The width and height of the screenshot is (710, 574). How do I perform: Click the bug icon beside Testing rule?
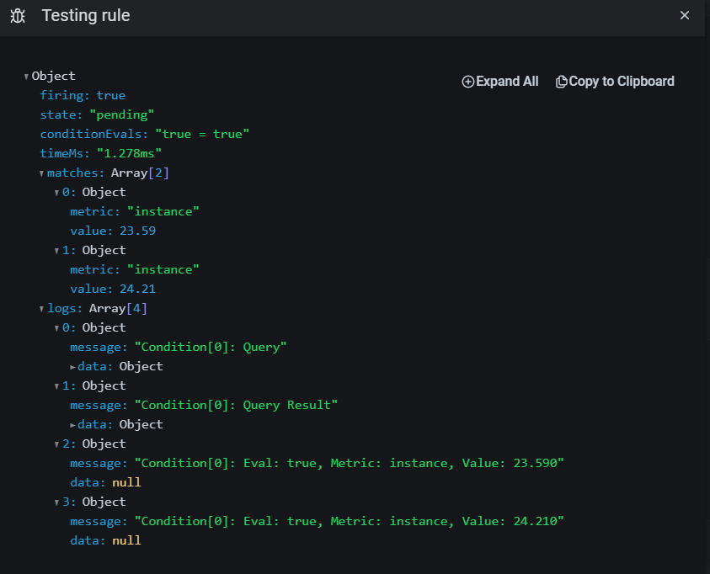coord(18,16)
